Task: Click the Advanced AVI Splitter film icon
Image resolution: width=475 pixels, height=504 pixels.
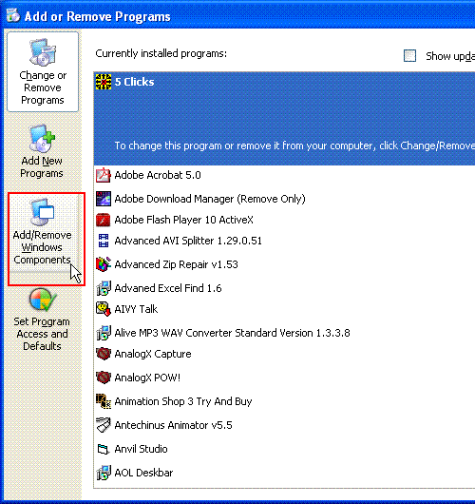Action: click(x=104, y=241)
